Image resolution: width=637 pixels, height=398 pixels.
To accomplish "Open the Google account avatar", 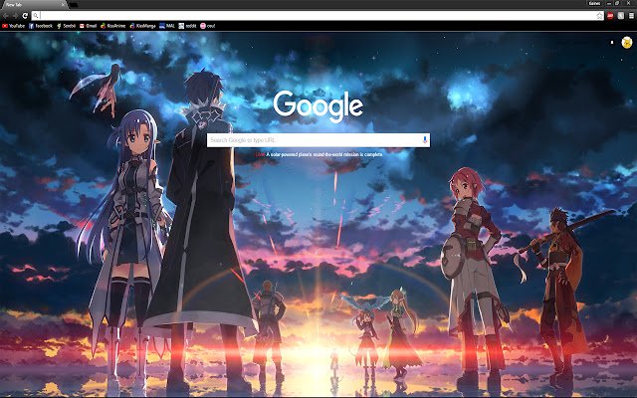I will click(627, 42).
